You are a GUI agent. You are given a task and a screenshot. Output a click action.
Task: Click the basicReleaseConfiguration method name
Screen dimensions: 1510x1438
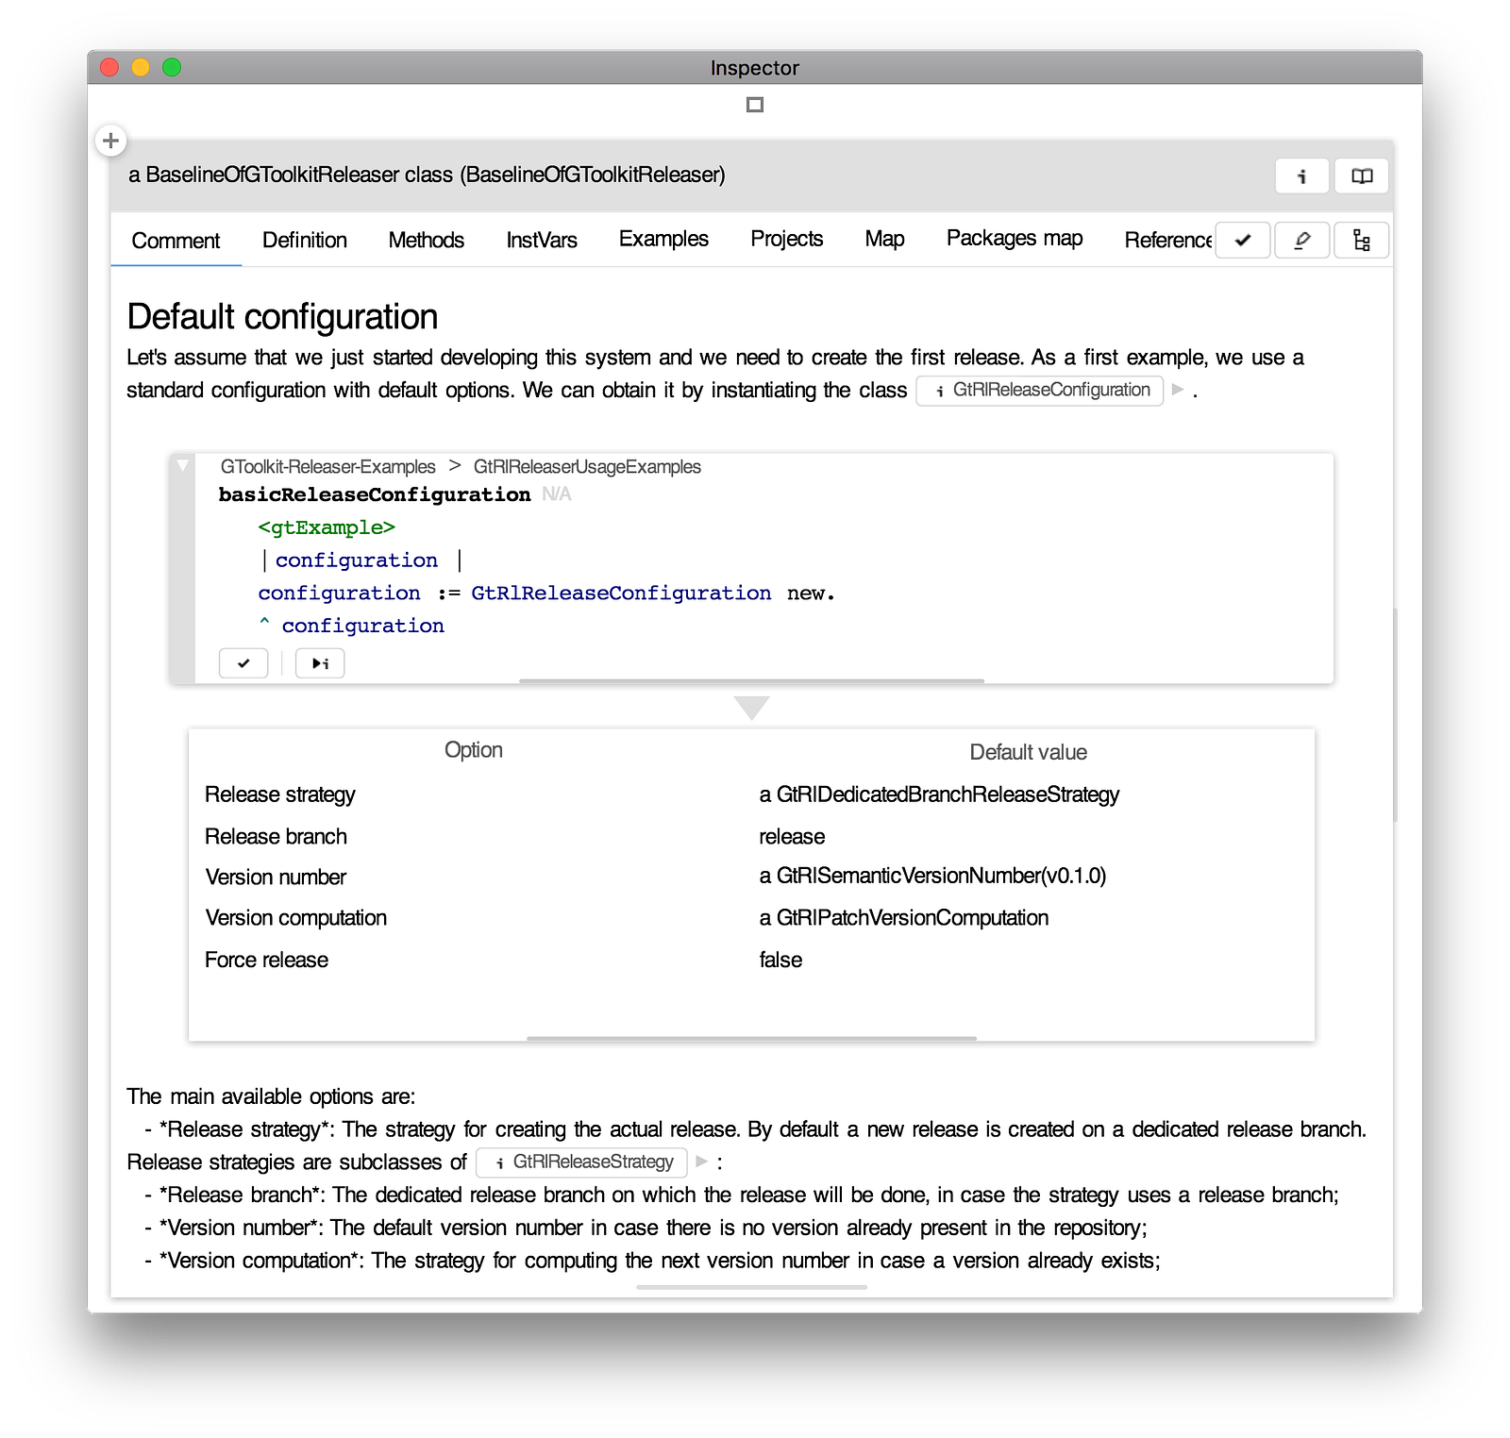click(375, 495)
